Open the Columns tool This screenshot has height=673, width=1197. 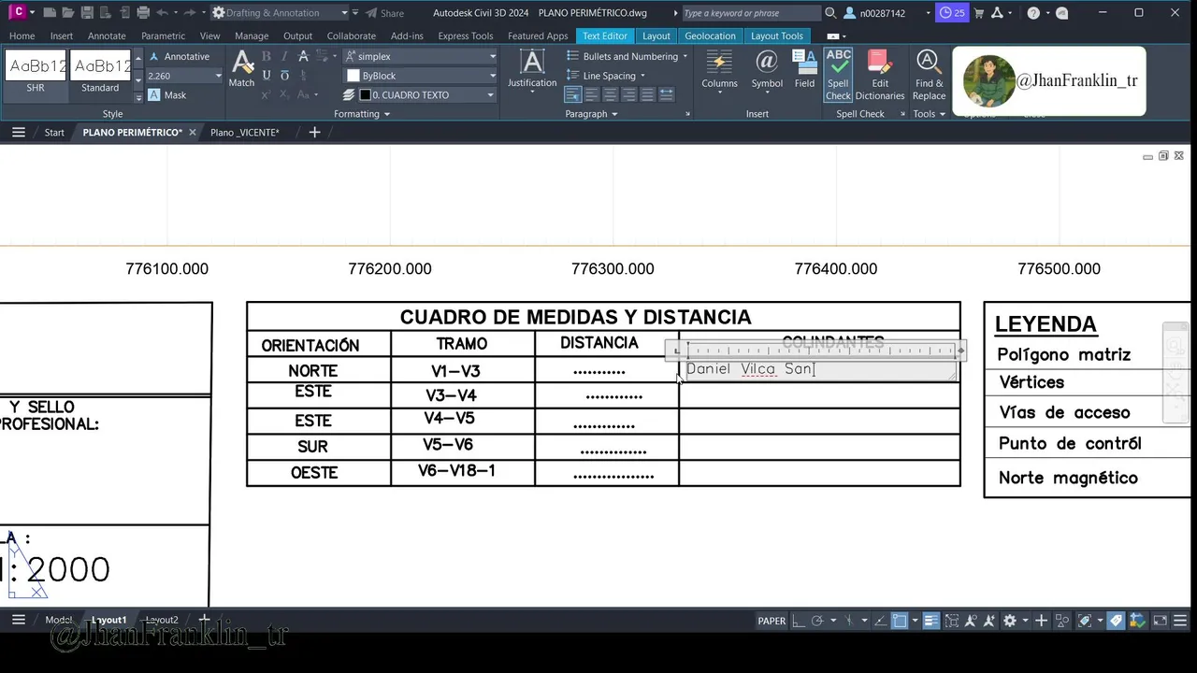(719, 70)
